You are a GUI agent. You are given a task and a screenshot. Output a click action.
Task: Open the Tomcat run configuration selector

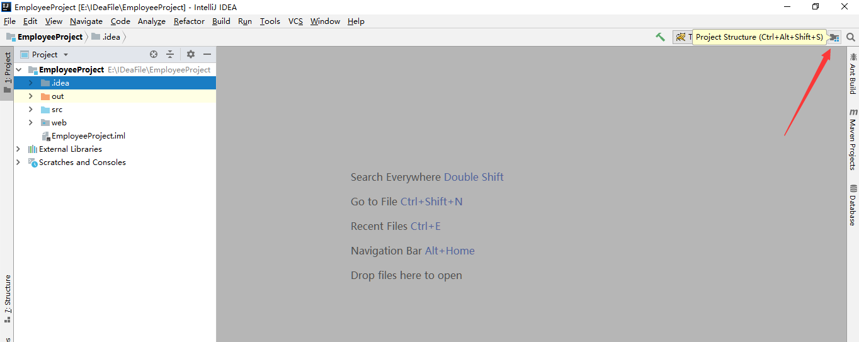(x=683, y=37)
